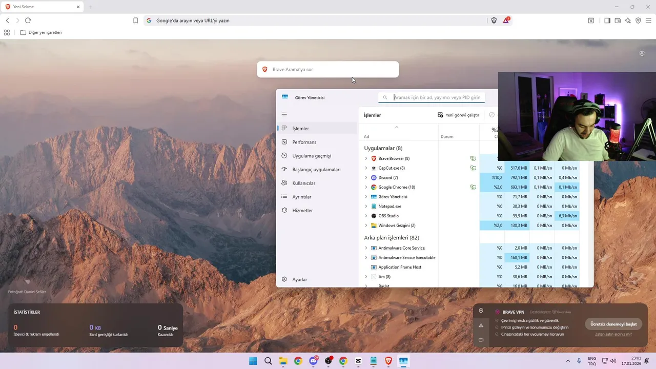Expand Notepad.exe process row
656x369 pixels.
[x=366, y=206]
